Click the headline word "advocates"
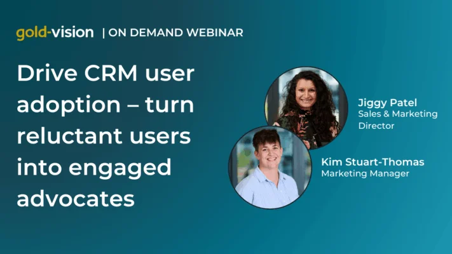 76,197
